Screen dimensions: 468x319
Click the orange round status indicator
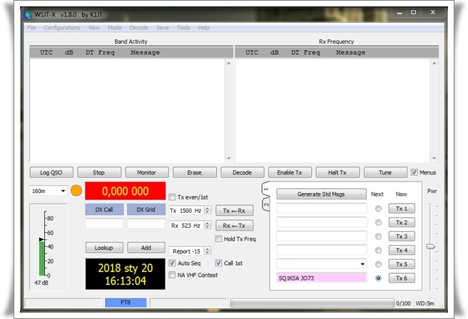76,192
